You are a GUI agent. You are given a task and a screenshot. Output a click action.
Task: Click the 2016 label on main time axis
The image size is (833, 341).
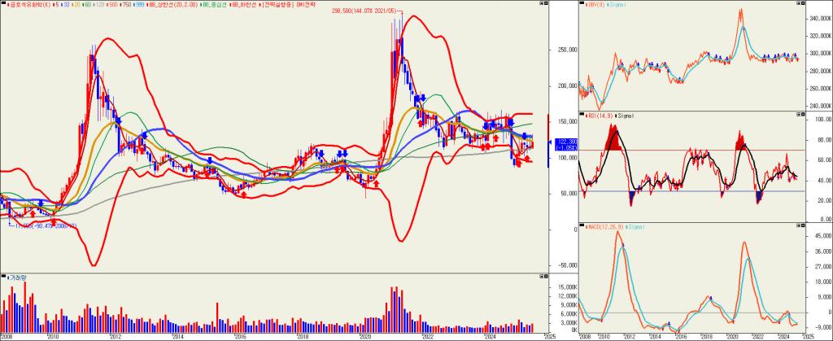click(x=240, y=336)
